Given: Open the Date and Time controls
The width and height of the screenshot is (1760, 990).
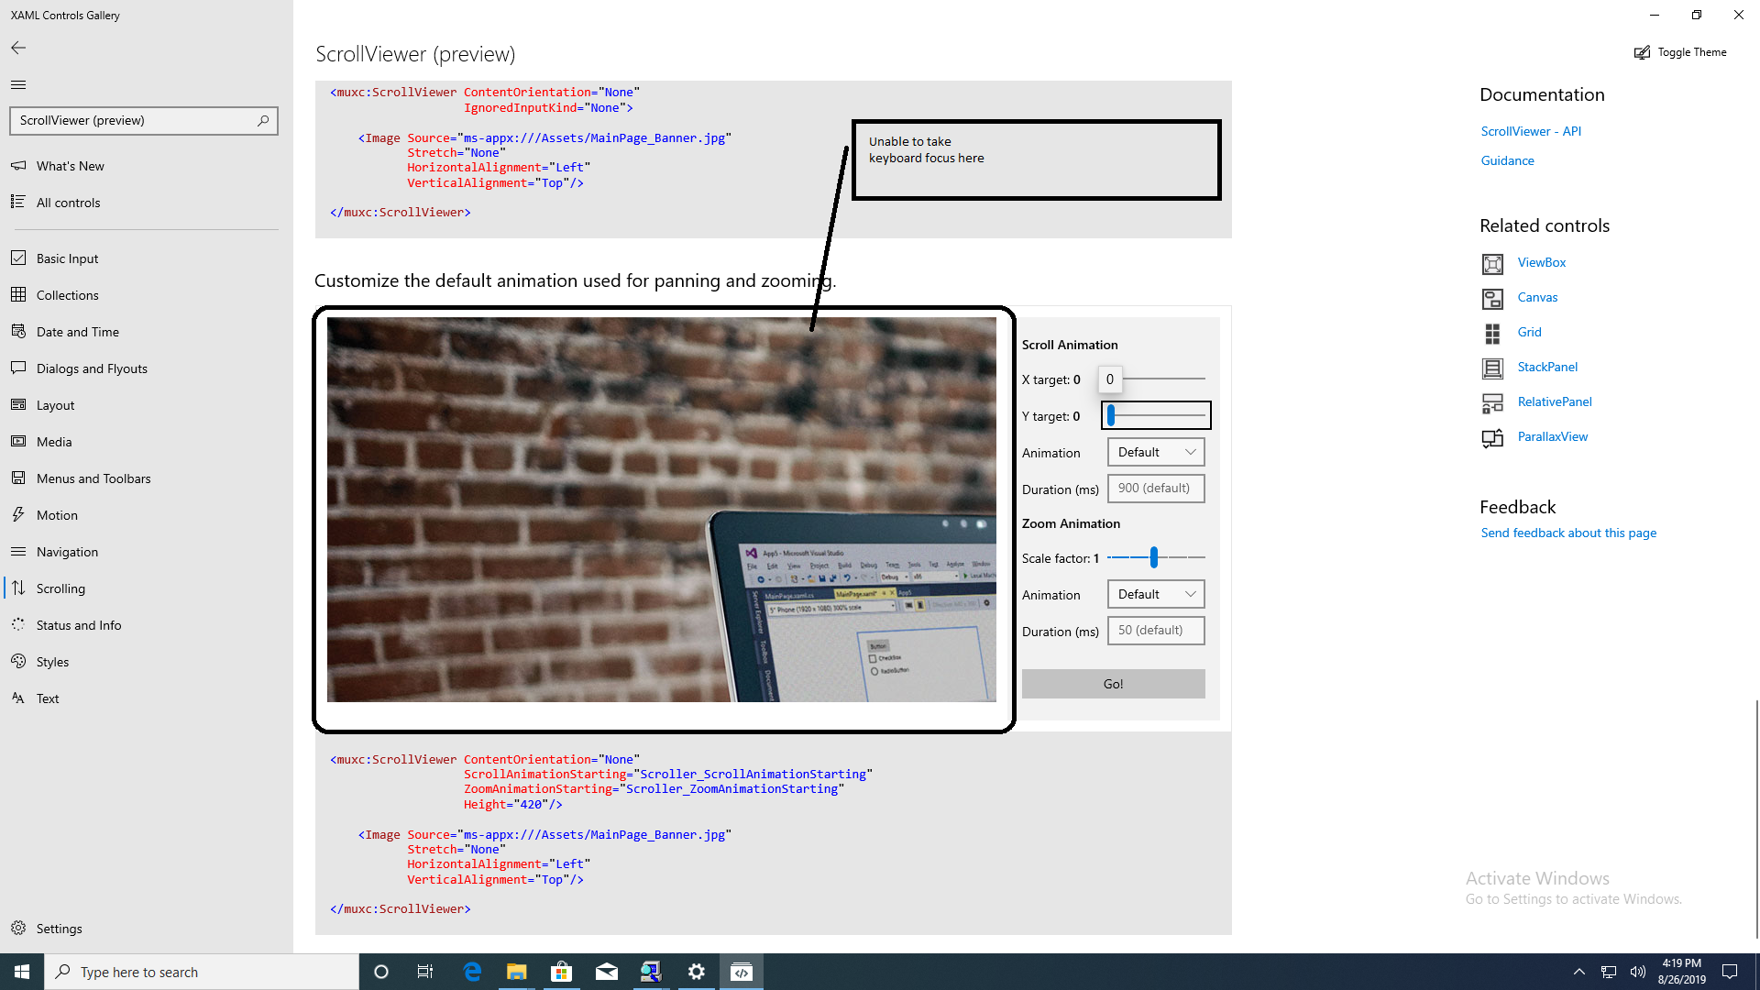Looking at the screenshot, I should (x=77, y=331).
